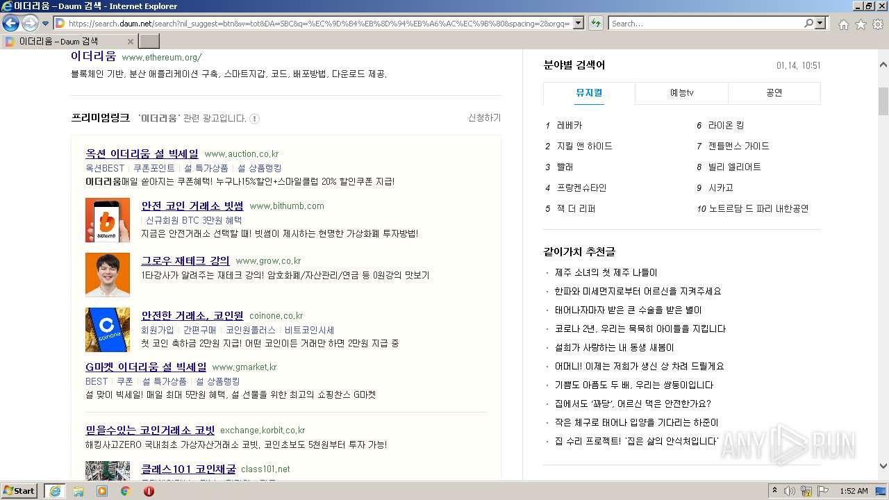Open 그로우 재테크 강의 link
This screenshot has height=500, width=889.
click(x=185, y=260)
